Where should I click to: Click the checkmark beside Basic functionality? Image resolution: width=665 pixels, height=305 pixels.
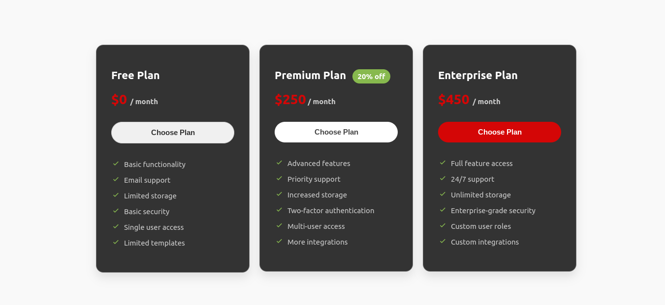(116, 164)
